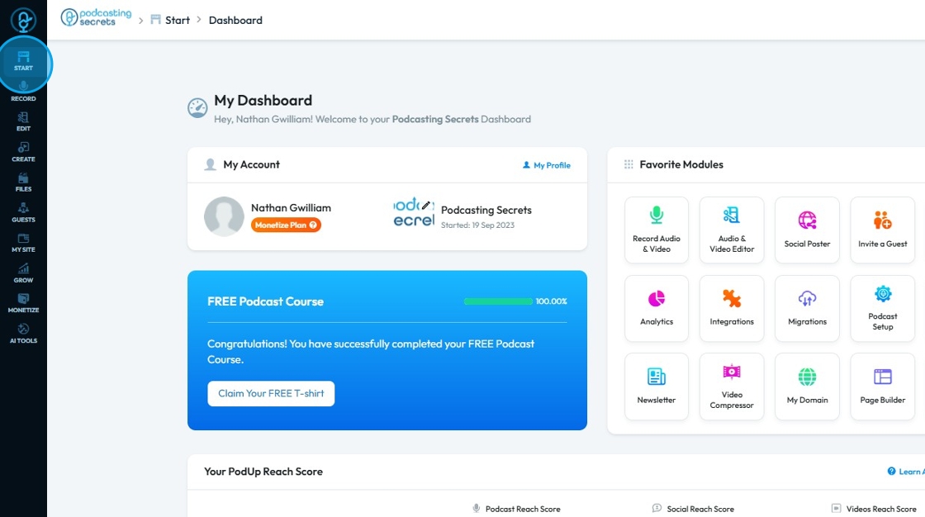Open the My Site section in the sidebar

(23, 243)
